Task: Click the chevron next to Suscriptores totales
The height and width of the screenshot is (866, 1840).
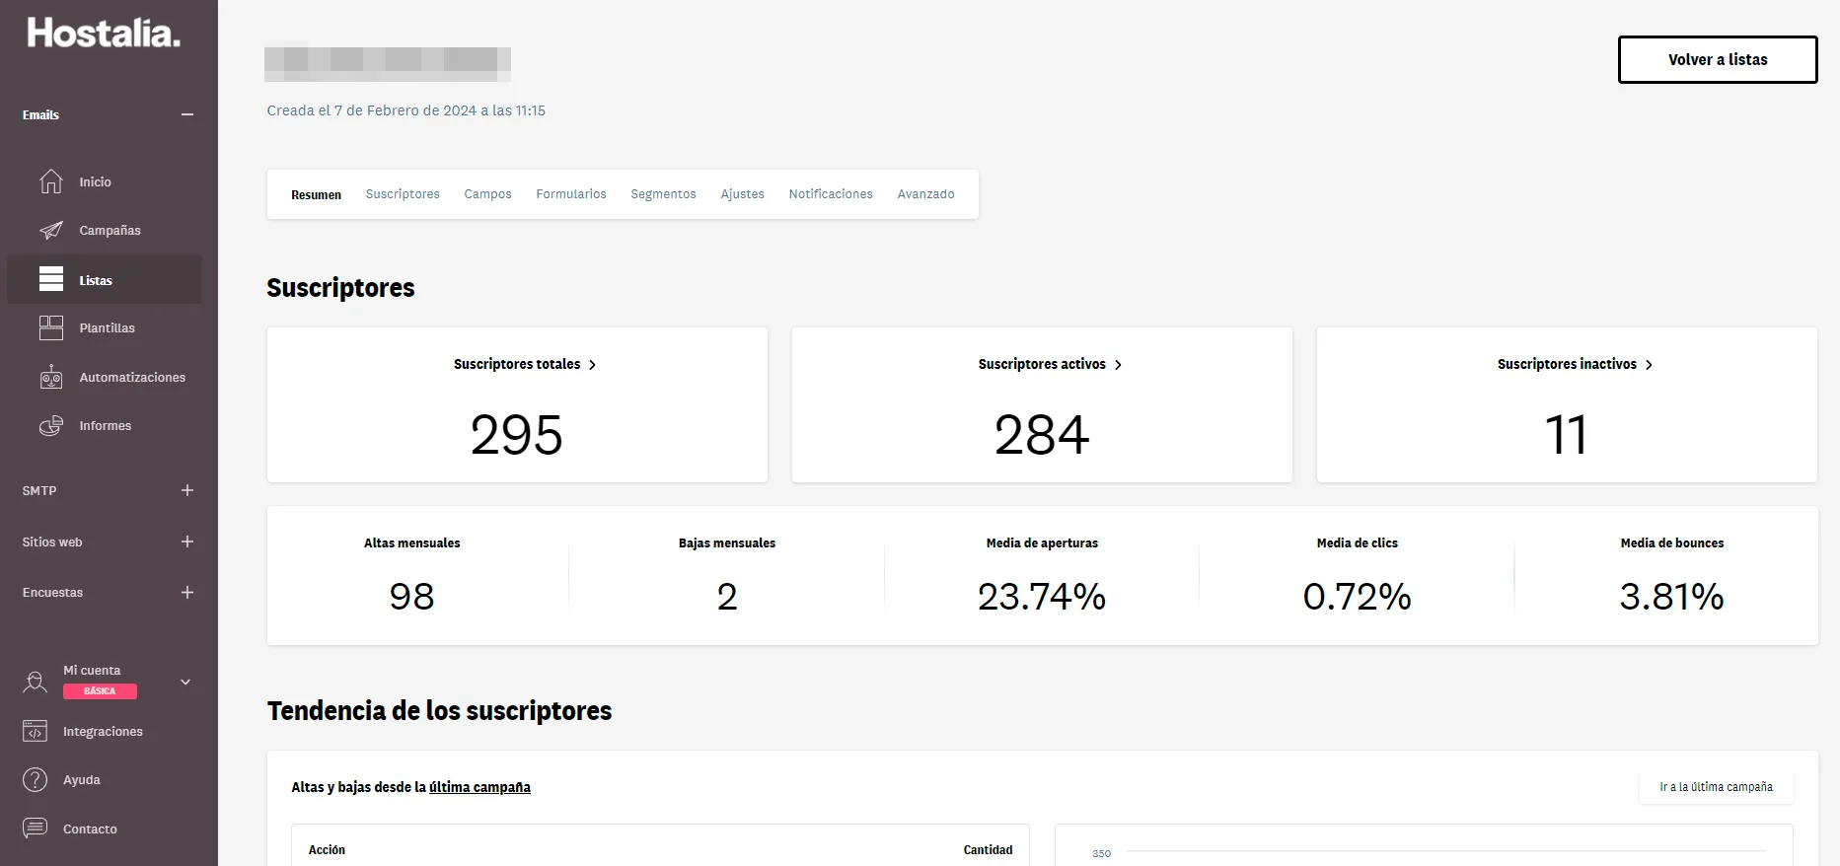Action: pyautogui.click(x=592, y=365)
